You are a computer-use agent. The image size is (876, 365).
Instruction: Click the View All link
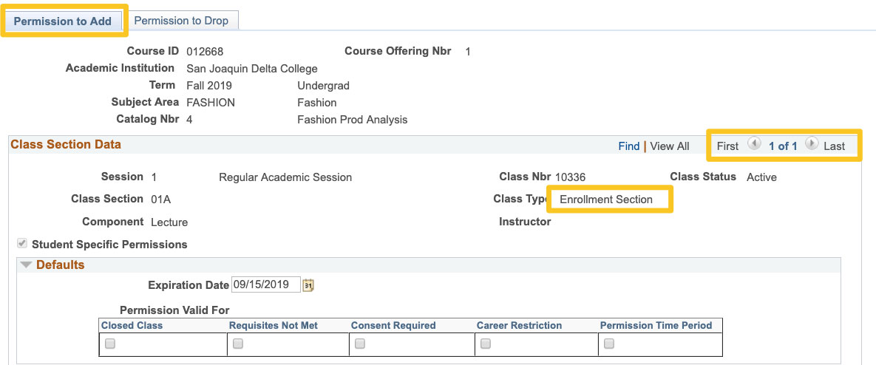[669, 146]
